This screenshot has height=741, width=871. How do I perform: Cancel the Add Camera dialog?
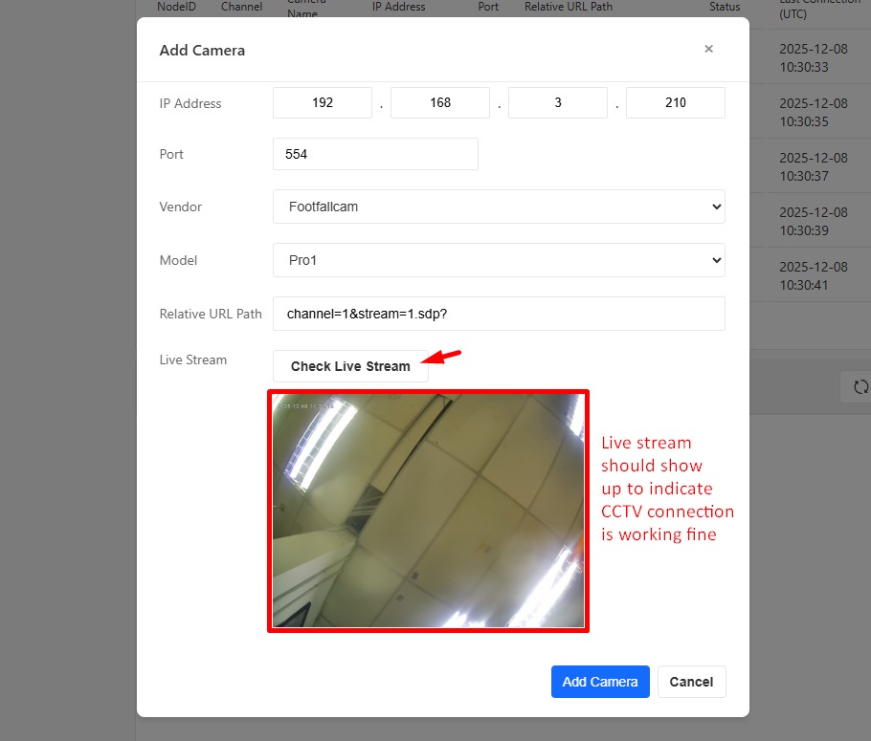691,682
